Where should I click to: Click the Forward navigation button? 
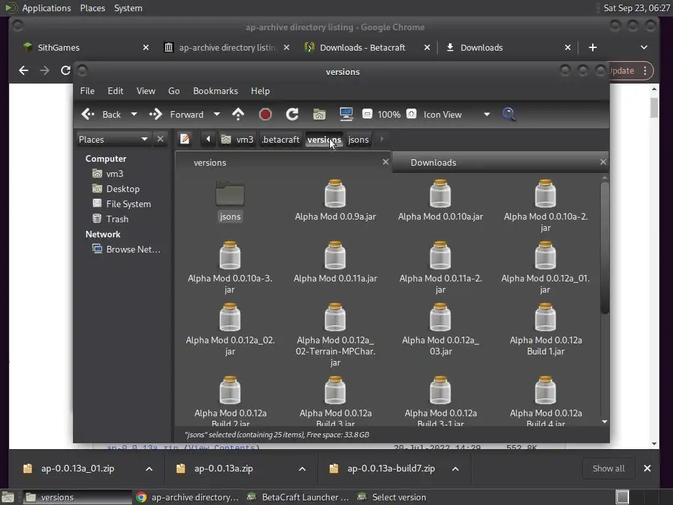coord(176,114)
